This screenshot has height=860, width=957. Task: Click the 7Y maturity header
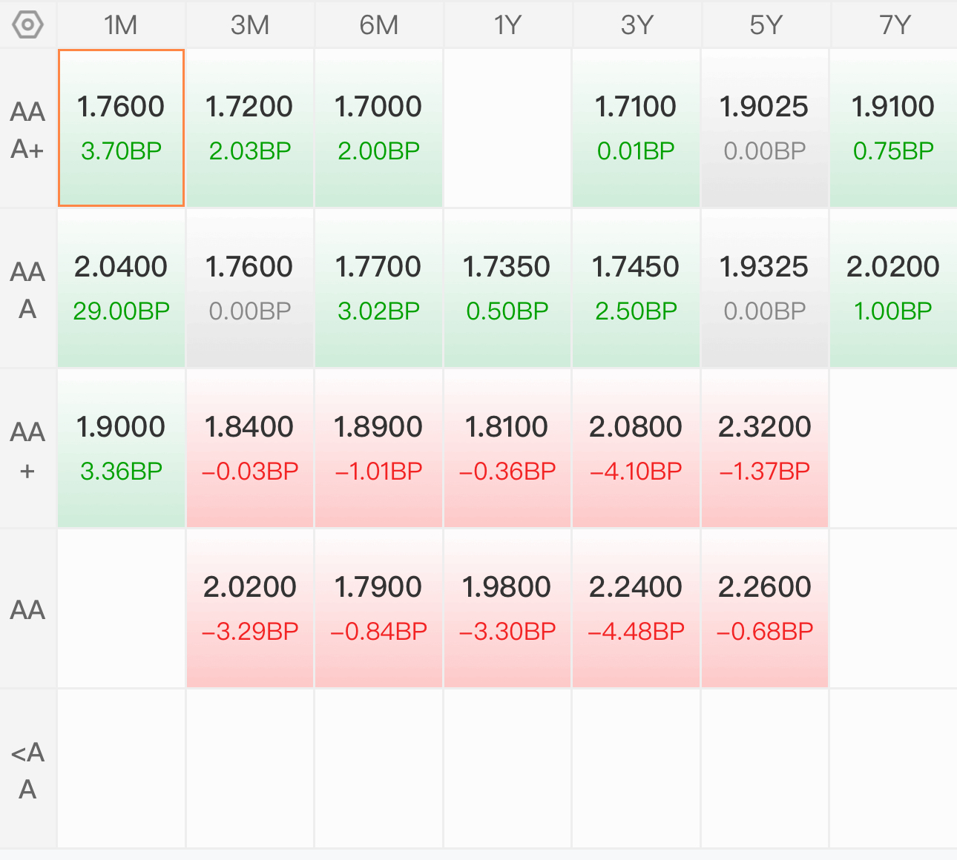(x=894, y=25)
